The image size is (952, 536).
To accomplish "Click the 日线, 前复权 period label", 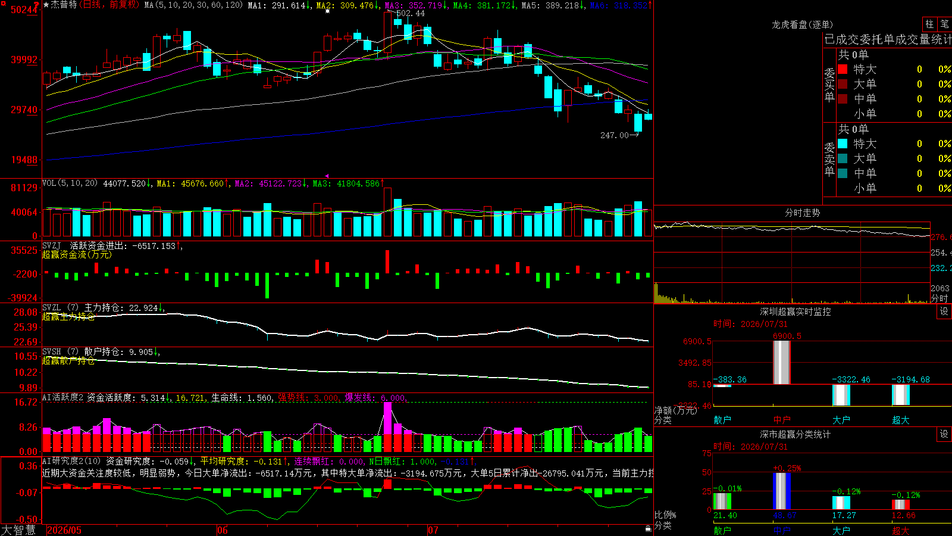I will 110,5.
